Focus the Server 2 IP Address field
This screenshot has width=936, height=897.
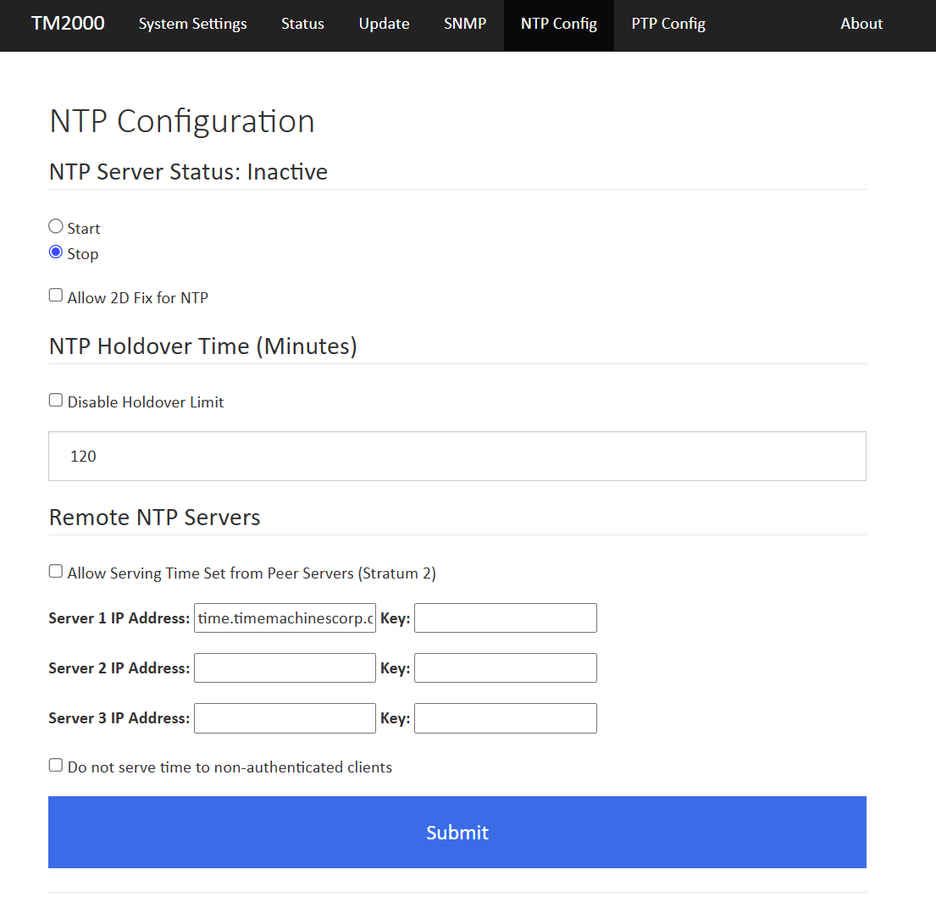285,667
